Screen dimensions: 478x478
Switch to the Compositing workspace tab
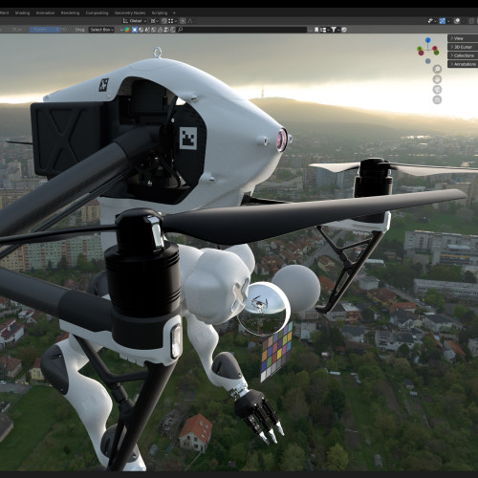pyautogui.click(x=97, y=13)
